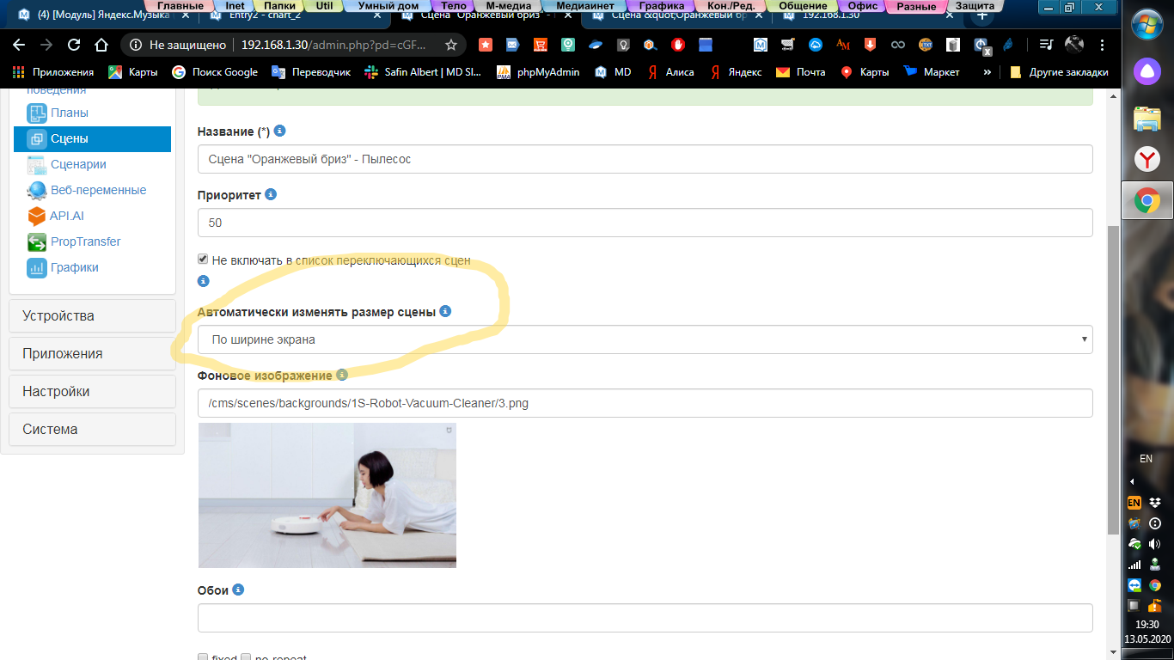Open the Поиск Google bookmark
This screenshot has height=660, width=1174.
coord(215,72)
